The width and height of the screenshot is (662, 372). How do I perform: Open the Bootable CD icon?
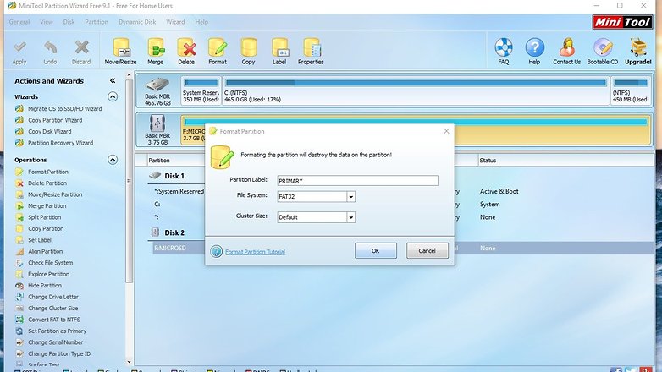click(602, 47)
